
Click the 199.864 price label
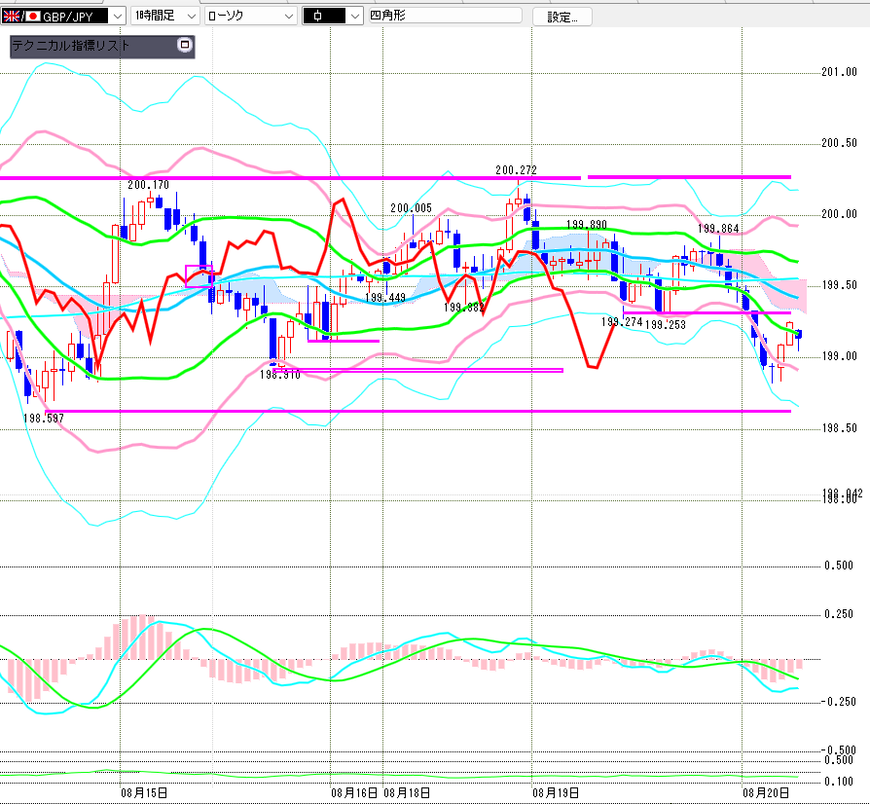pos(718,229)
